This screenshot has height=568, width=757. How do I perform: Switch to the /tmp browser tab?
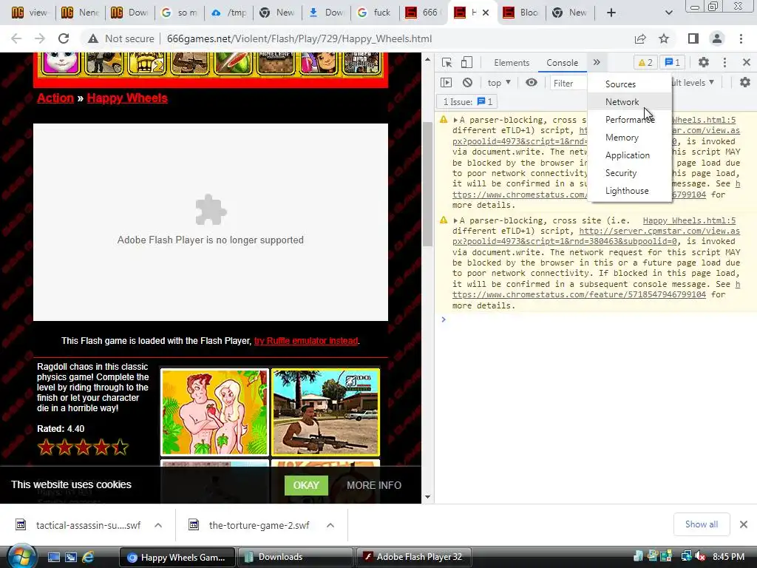click(230, 13)
